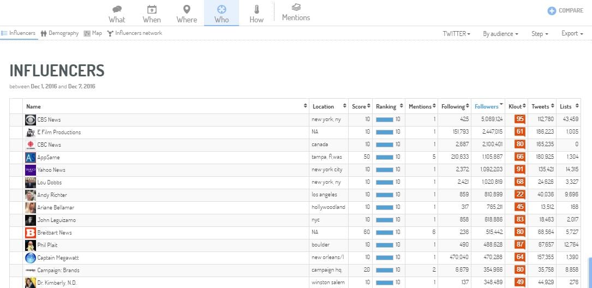Viewport: 592px width, 288px height.
Task: Open the Export dropdown
Action: pos(572,34)
